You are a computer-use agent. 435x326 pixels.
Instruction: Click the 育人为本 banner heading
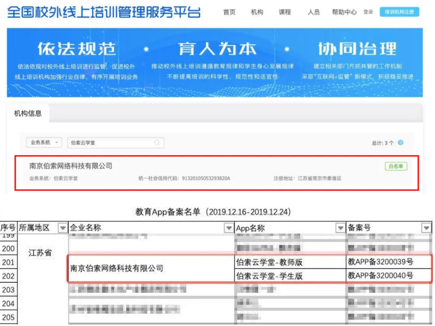tap(217, 49)
